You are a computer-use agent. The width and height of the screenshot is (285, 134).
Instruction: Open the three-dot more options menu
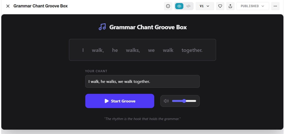(275, 6)
